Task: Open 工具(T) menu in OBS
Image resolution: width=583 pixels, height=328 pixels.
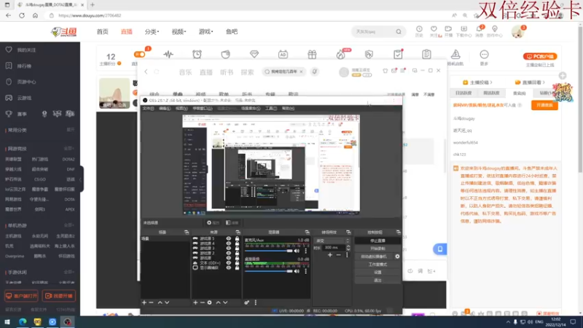Action: coord(271,108)
